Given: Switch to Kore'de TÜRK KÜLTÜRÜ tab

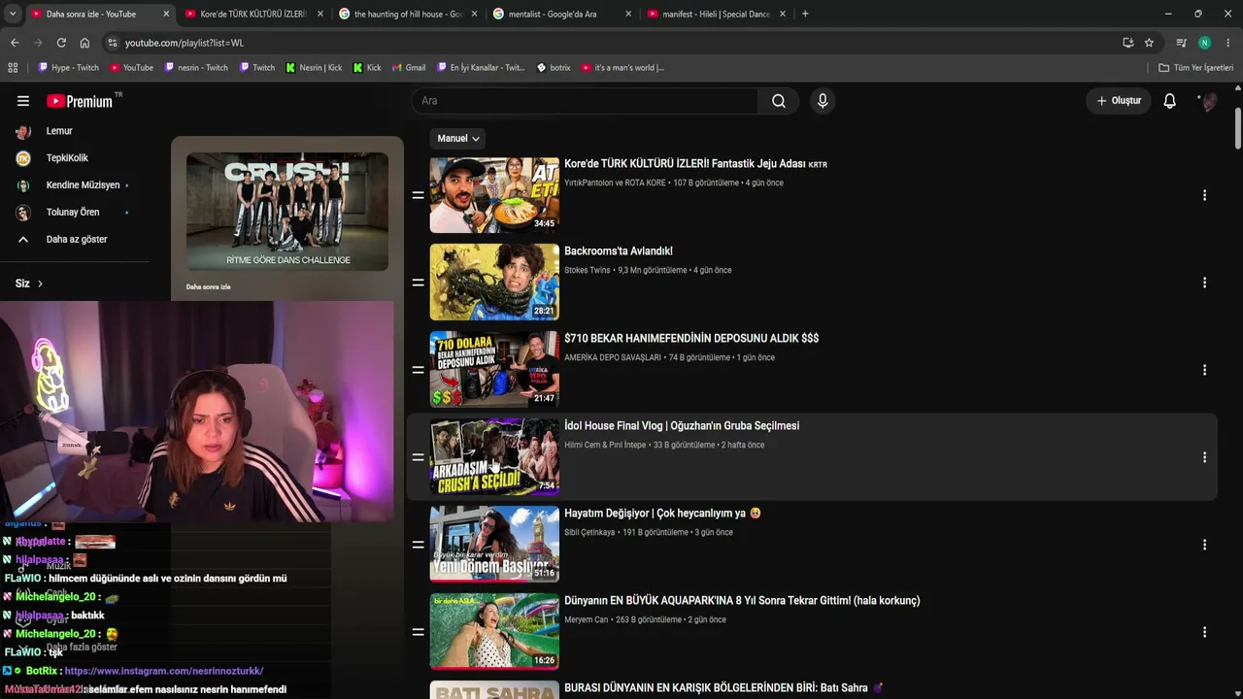Looking at the screenshot, I should [252, 14].
